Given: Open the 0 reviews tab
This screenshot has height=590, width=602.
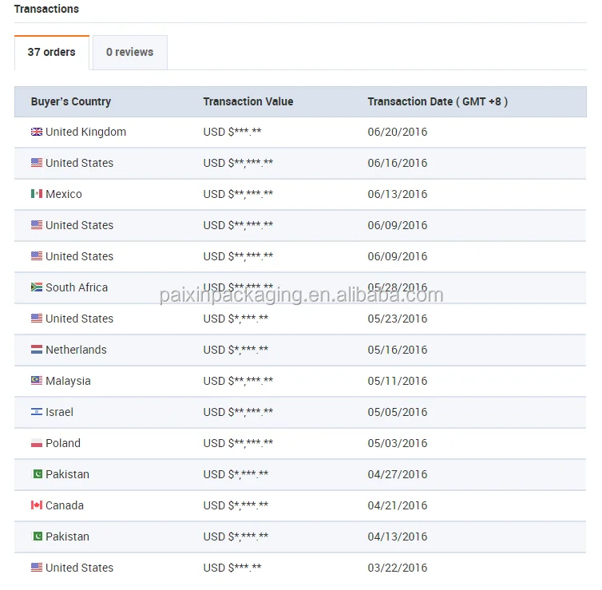Looking at the screenshot, I should click(x=129, y=53).
